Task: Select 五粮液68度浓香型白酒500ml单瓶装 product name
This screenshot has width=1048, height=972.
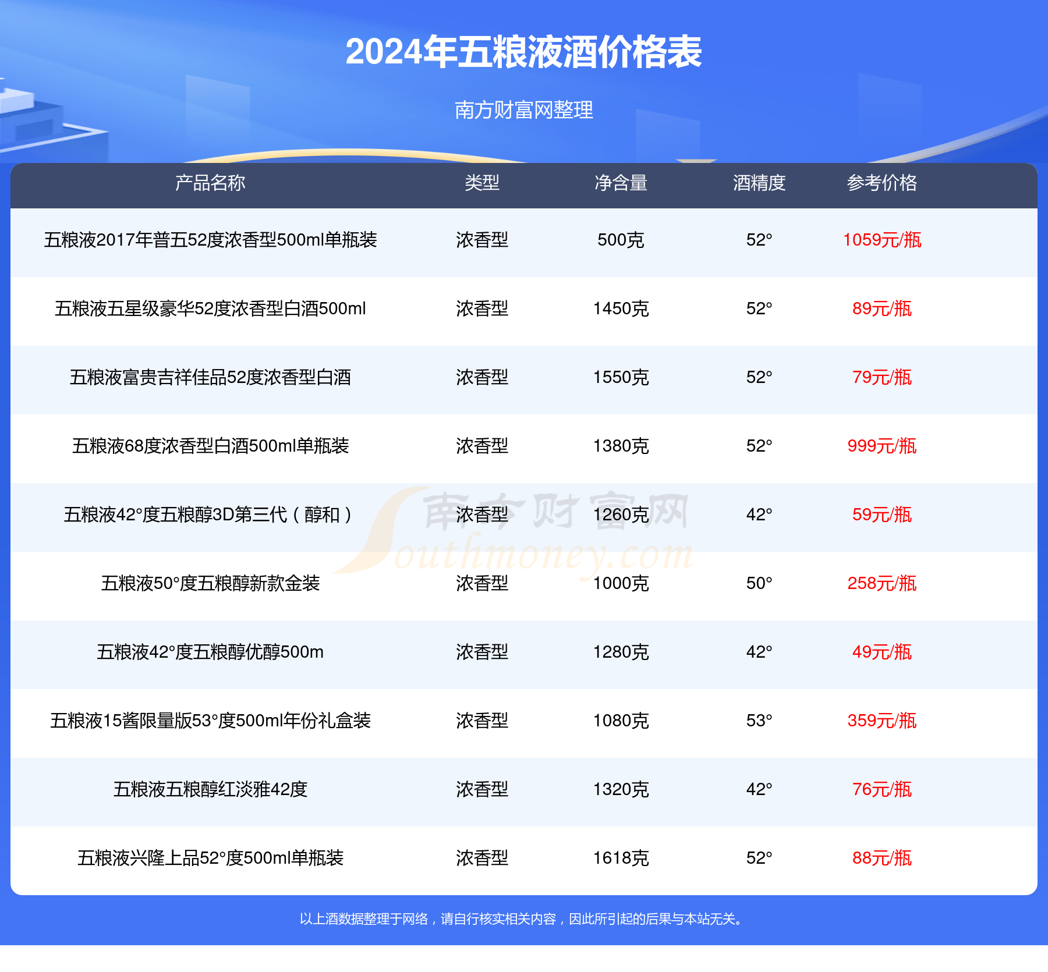Action: coord(210,446)
